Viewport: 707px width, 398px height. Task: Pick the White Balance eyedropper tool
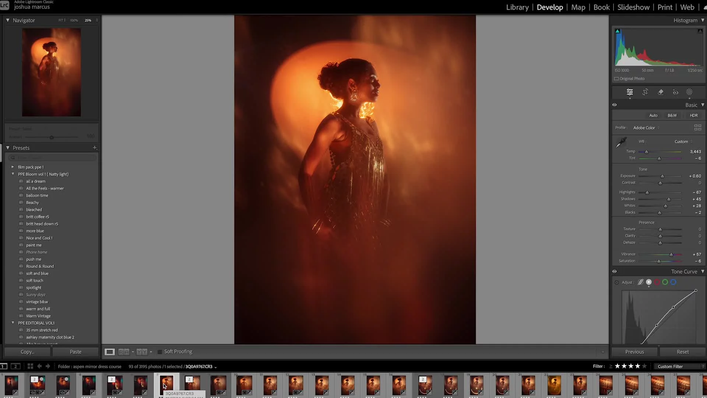[x=621, y=142]
